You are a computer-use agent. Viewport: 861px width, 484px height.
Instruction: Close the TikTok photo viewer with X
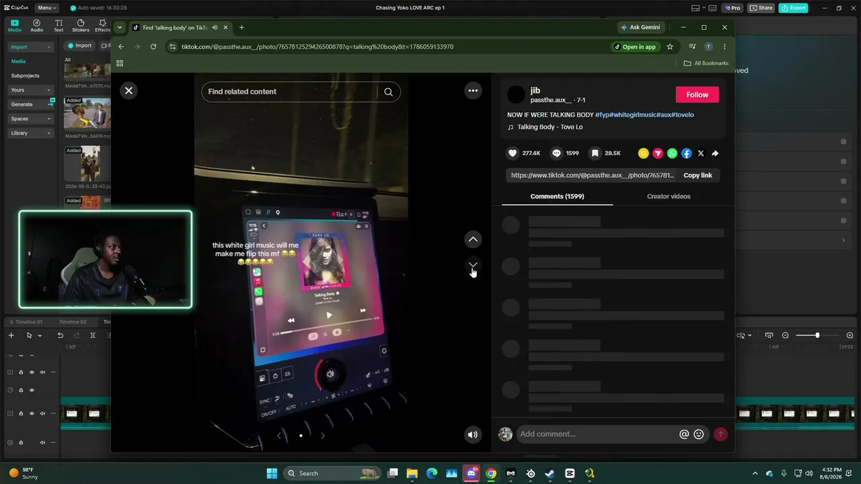point(128,91)
